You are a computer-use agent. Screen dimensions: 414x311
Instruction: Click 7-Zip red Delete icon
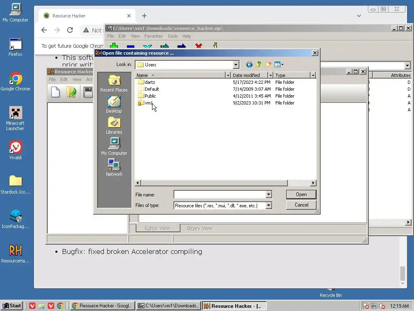coord(199,45)
